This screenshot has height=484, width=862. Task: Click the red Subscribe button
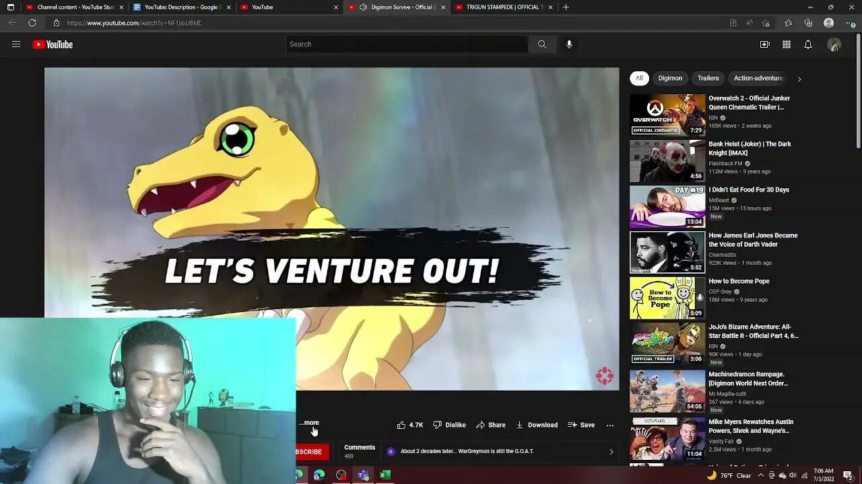[x=312, y=452]
